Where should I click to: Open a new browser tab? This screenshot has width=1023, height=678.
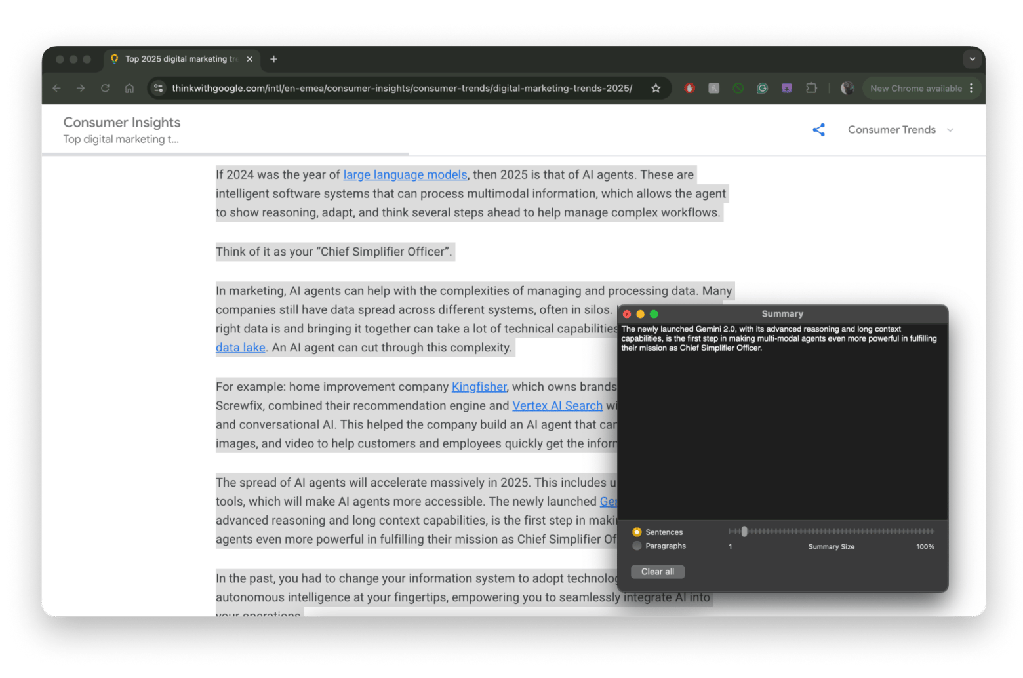[273, 59]
